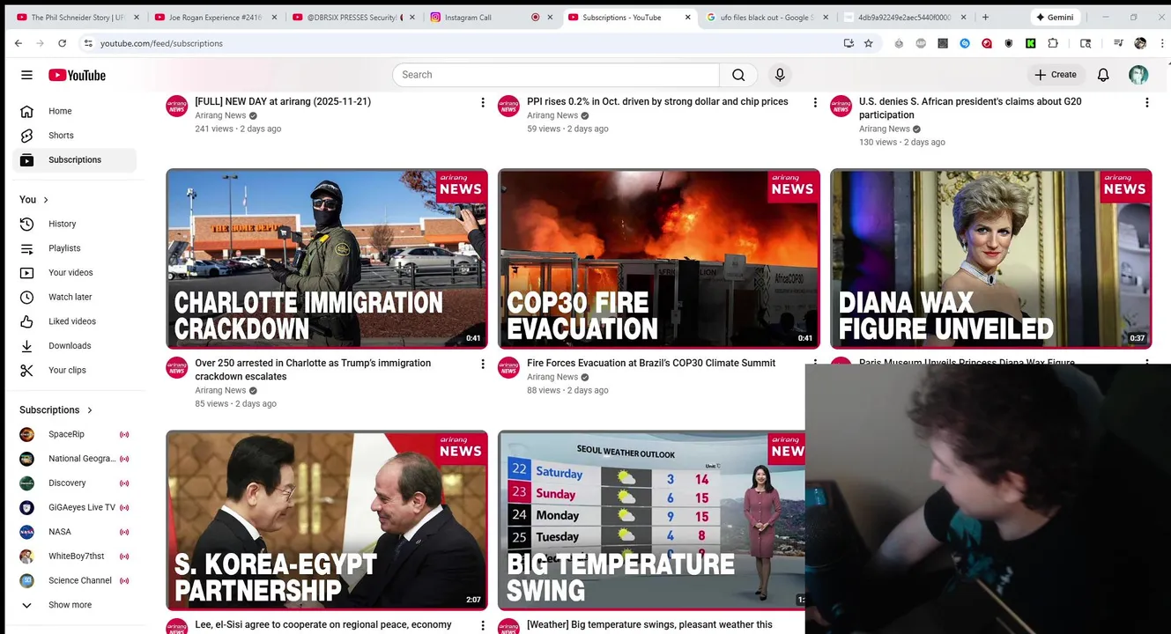Bookmark this page with the star
The height and width of the screenshot is (634, 1171).
pyautogui.click(x=869, y=43)
